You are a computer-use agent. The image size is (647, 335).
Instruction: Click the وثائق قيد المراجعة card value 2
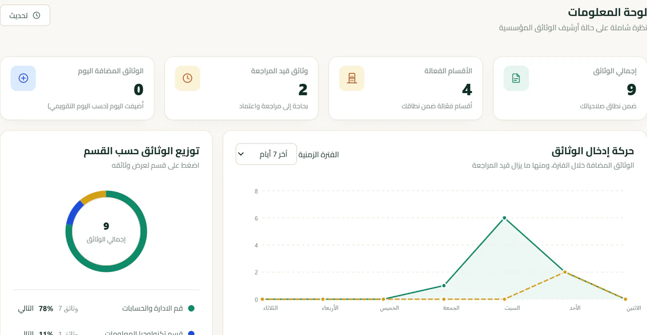pos(303,90)
